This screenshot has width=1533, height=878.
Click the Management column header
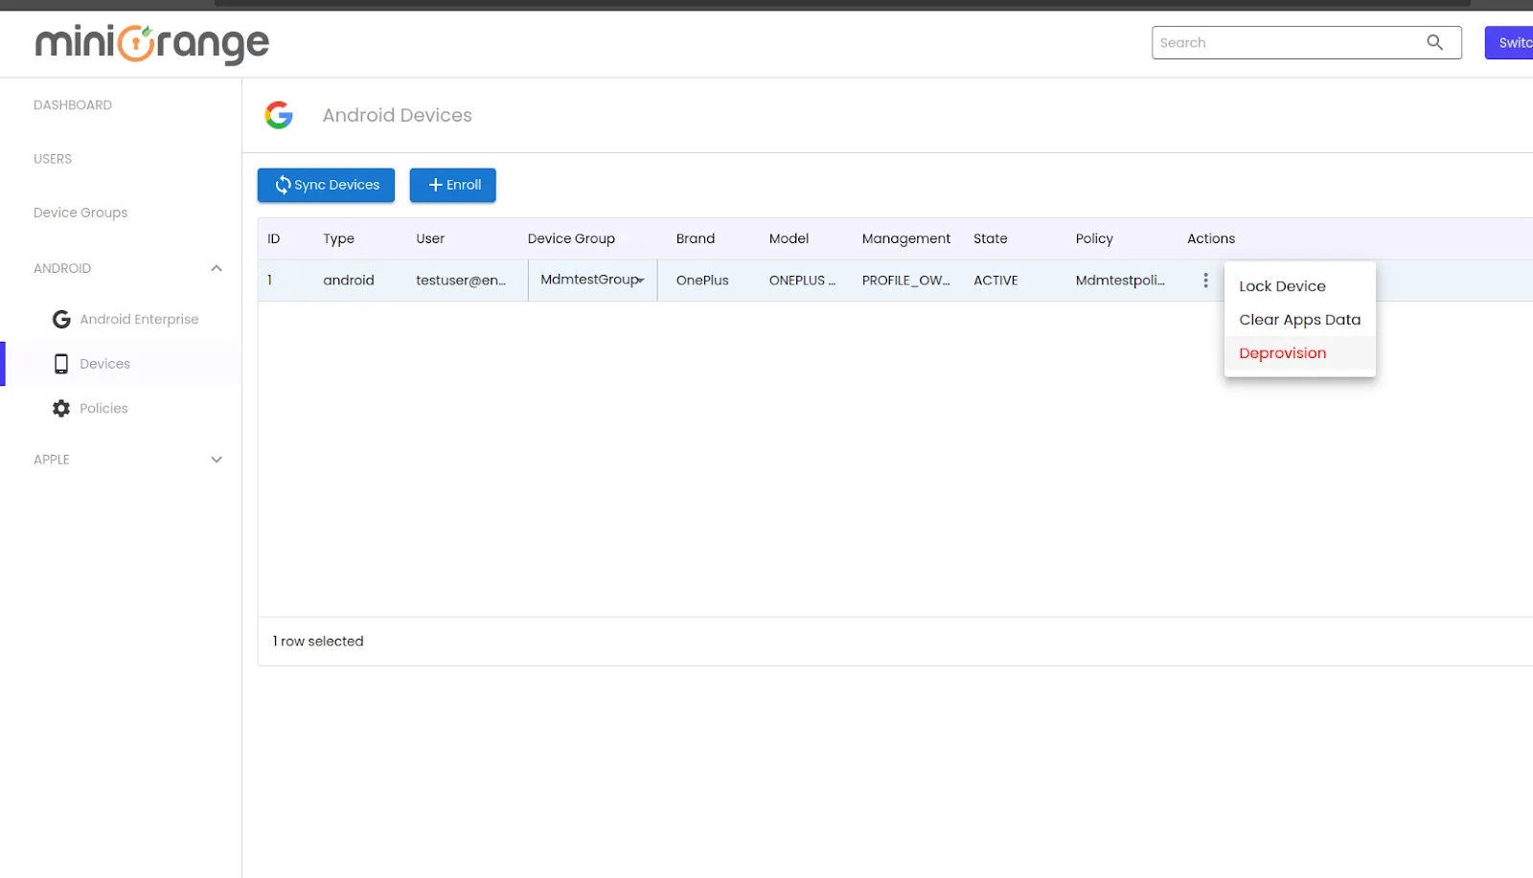click(906, 238)
